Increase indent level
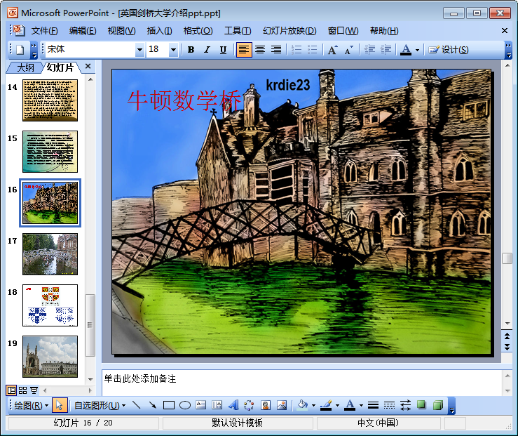Screen dimensions: 518x436 pos(386,50)
